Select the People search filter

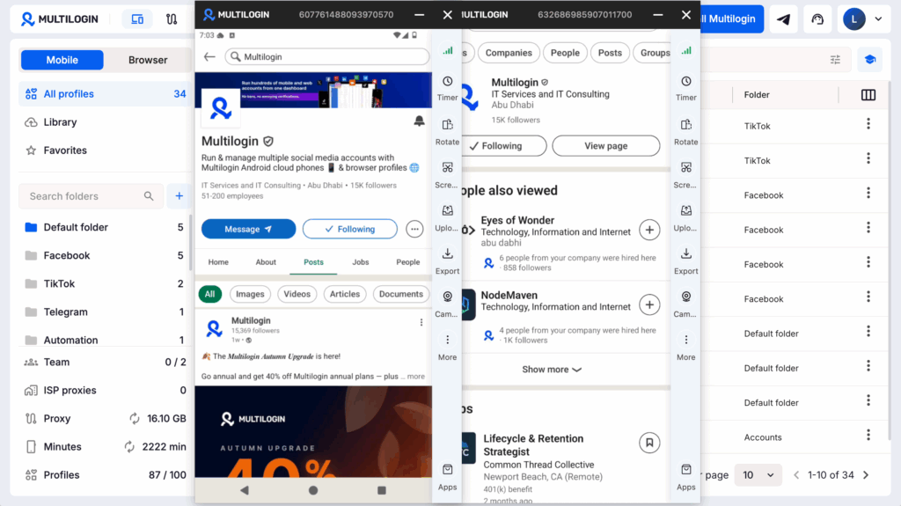(565, 53)
